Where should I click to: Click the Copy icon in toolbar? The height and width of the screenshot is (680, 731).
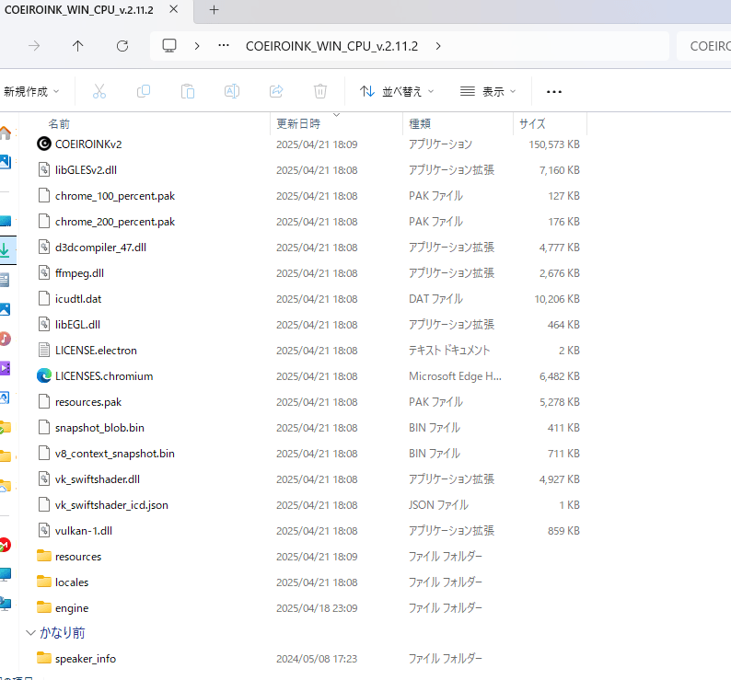point(144,91)
